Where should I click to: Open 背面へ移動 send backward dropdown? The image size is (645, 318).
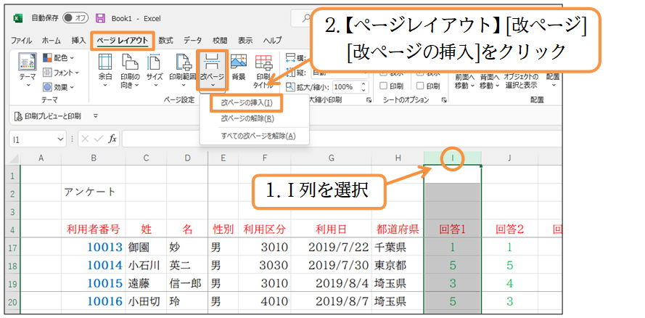[x=490, y=81]
